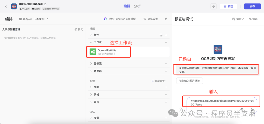This screenshot has height=124, width=264.
Task: Open 隐私设置 privacy settings
Action: coord(151,19)
